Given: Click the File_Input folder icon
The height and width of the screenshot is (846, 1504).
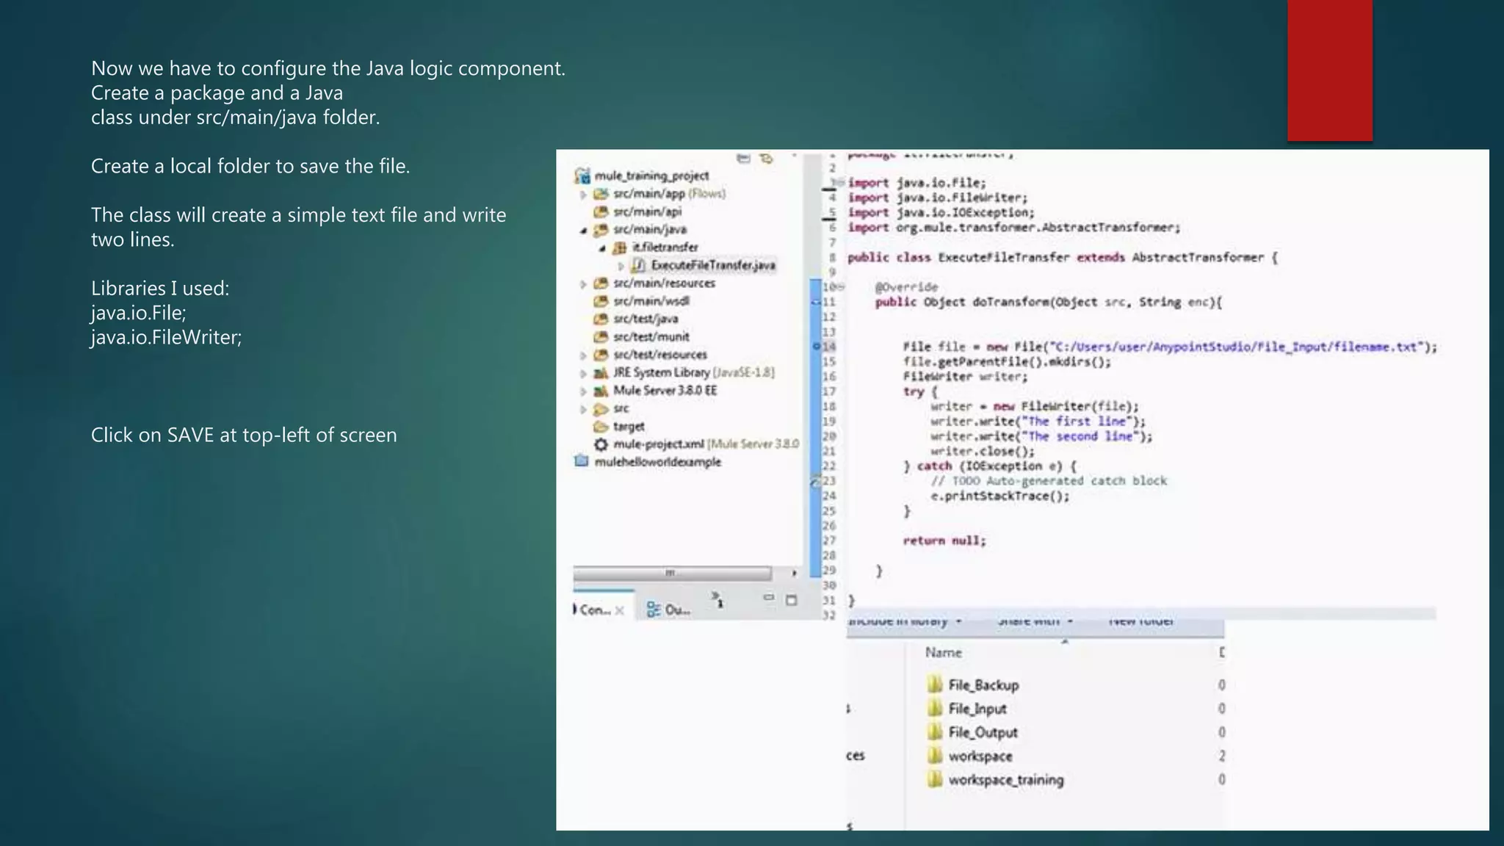Looking at the screenshot, I should click(934, 708).
